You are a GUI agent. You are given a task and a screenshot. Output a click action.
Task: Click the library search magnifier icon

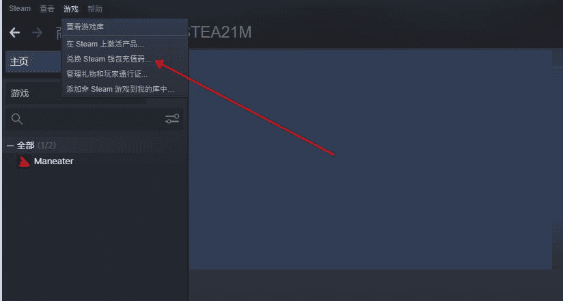17,119
